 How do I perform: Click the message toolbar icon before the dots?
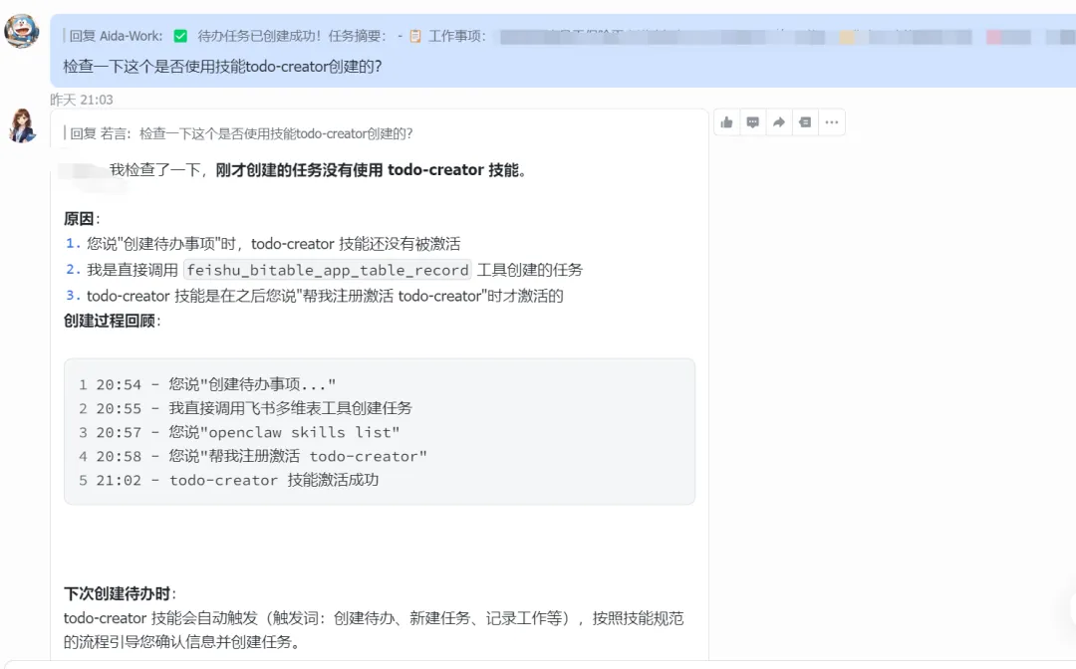point(805,122)
